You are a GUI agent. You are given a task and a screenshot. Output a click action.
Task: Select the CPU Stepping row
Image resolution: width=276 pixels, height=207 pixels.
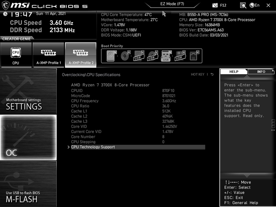click(138, 142)
